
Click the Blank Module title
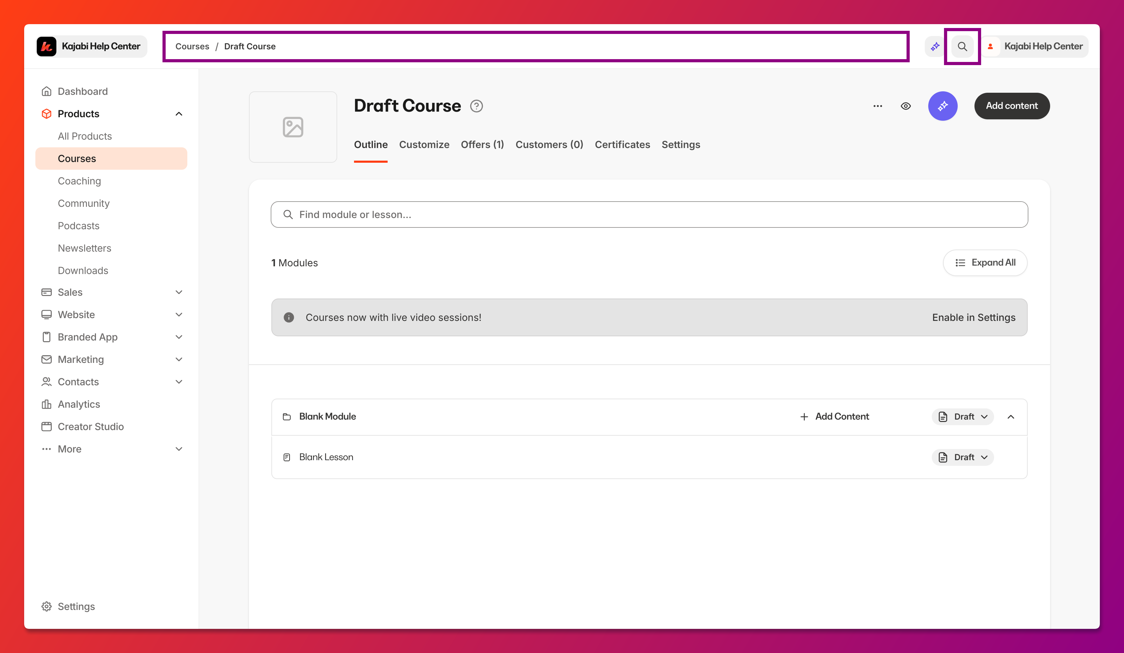(x=327, y=417)
